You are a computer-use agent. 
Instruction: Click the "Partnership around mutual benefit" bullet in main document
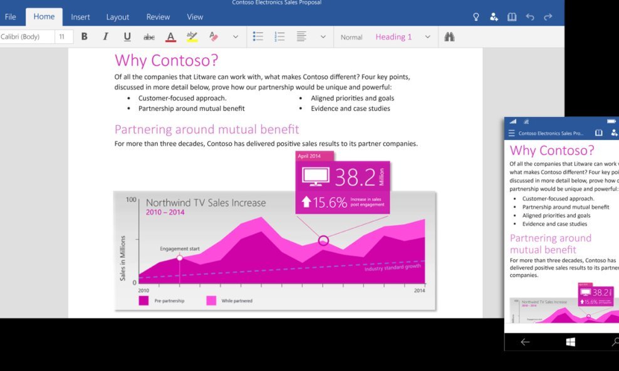click(x=192, y=108)
